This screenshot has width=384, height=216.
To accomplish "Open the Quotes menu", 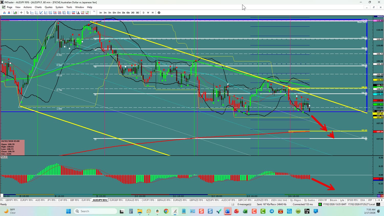I will [48, 7].
